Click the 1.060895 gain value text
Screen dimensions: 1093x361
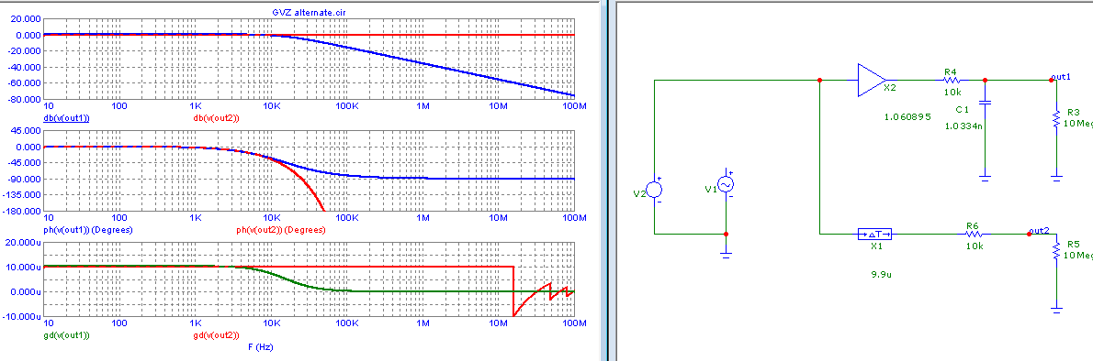907,117
